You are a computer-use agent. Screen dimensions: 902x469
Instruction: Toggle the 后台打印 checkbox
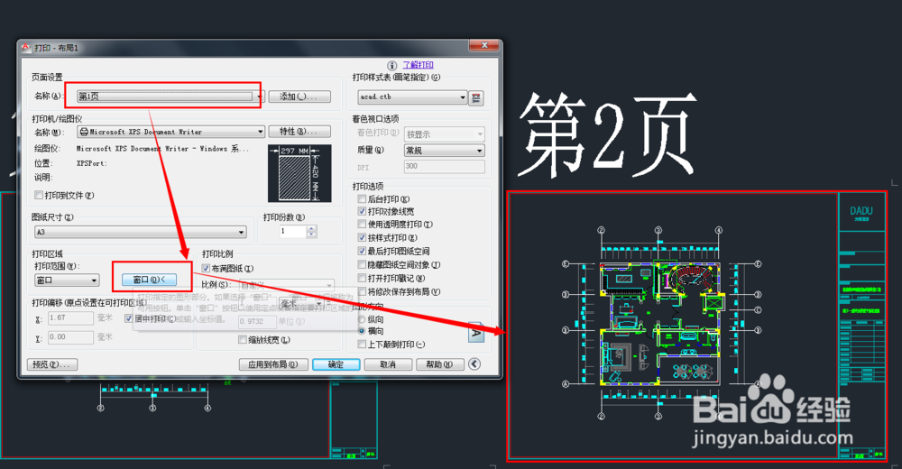[362, 199]
